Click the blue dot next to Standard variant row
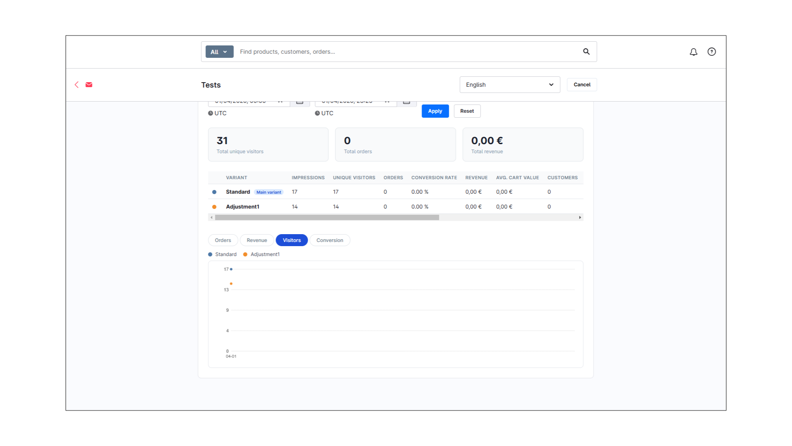792x446 pixels. pyautogui.click(x=214, y=192)
